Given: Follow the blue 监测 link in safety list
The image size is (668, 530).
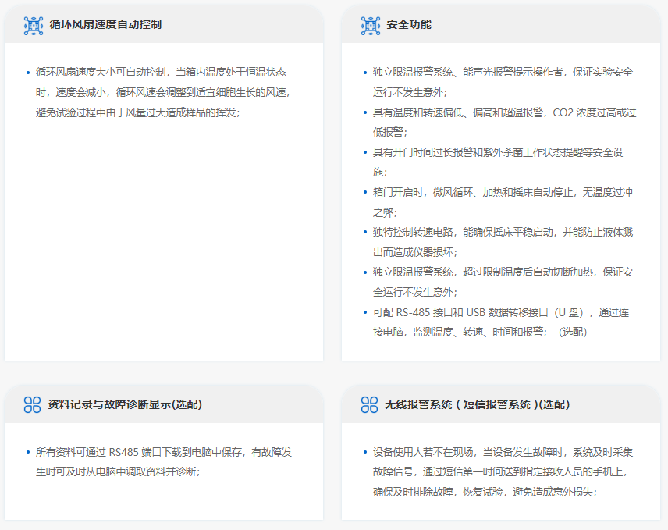Looking at the screenshot, I should [x=424, y=332].
